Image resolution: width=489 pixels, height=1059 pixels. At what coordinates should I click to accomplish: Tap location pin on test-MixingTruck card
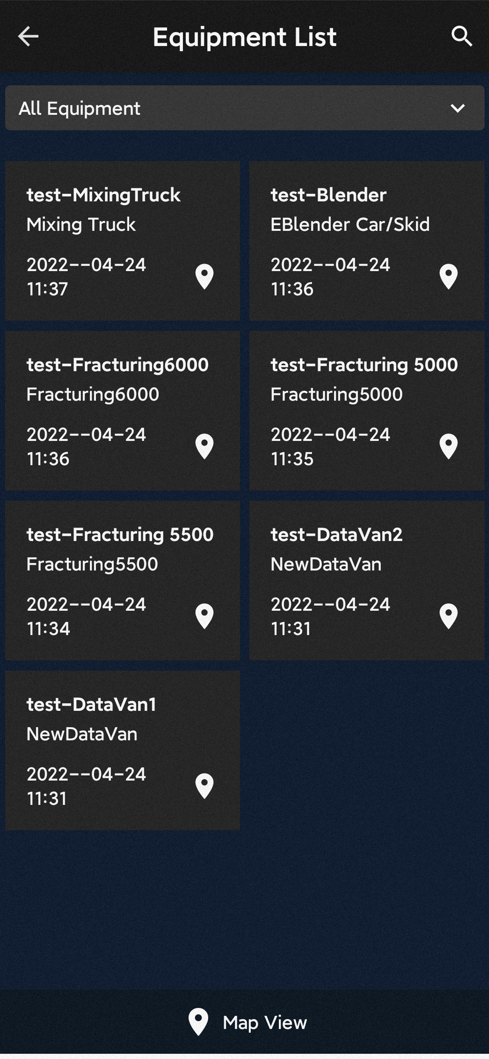click(x=204, y=276)
